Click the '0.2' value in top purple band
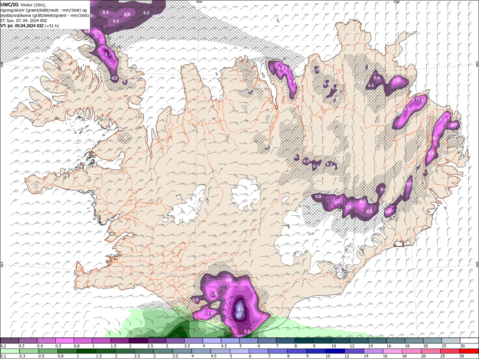The image size is (479, 359). (146, 13)
